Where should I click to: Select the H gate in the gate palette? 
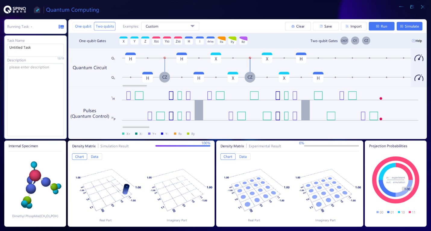tap(189, 41)
